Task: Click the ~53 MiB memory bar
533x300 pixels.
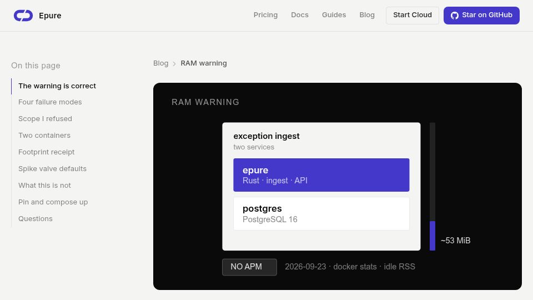Action: coord(433,236)
